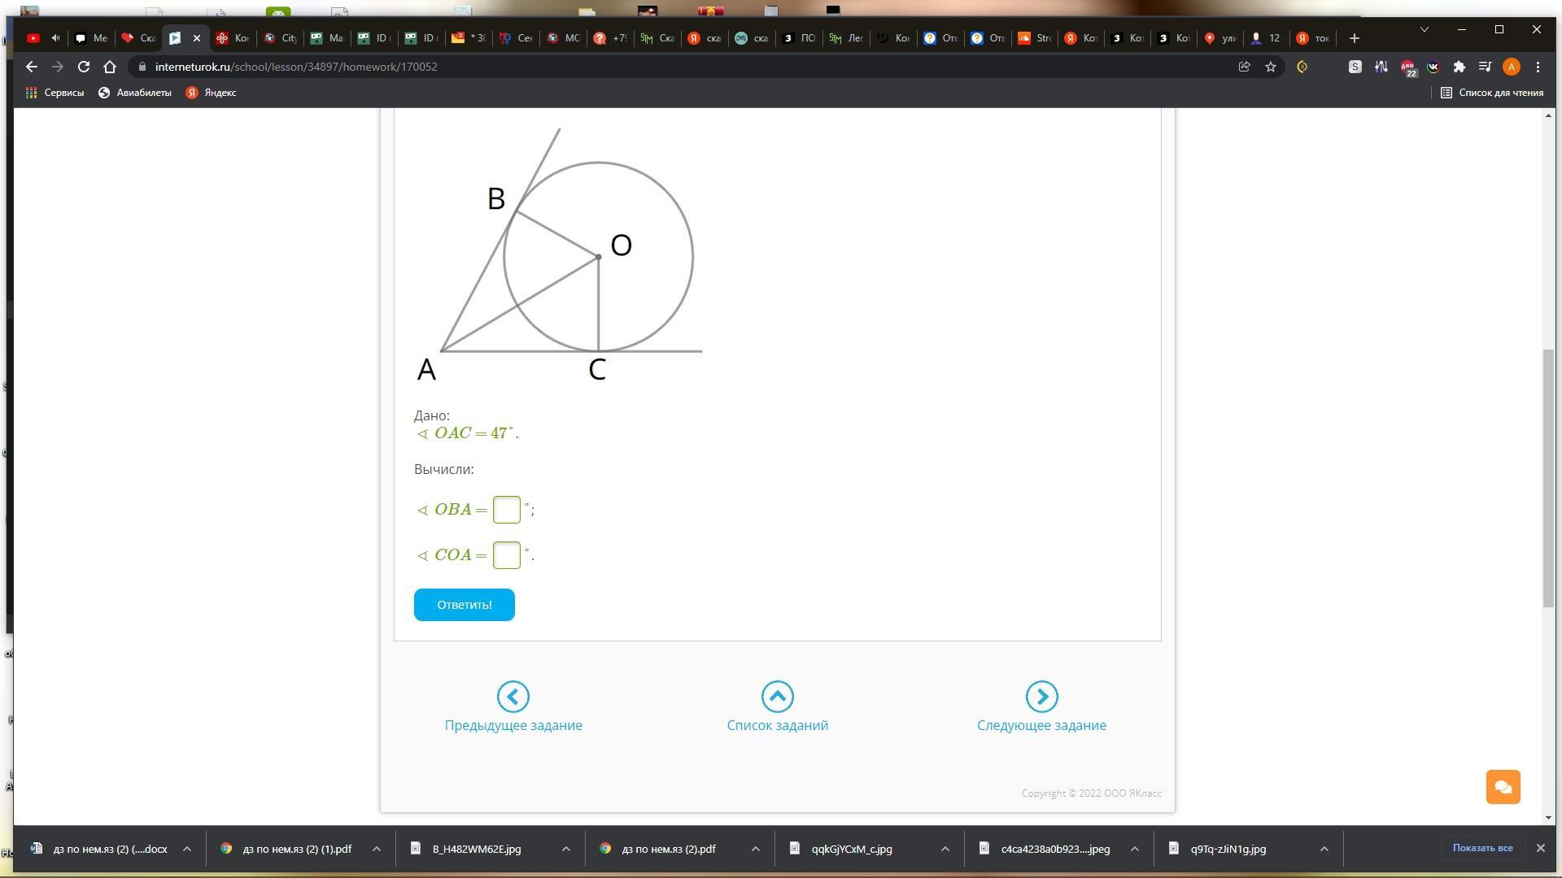Image resolution: width=1562 pixels, height=878 pixels.
Task: Click the COA angle input field
Action: point(506,555)
